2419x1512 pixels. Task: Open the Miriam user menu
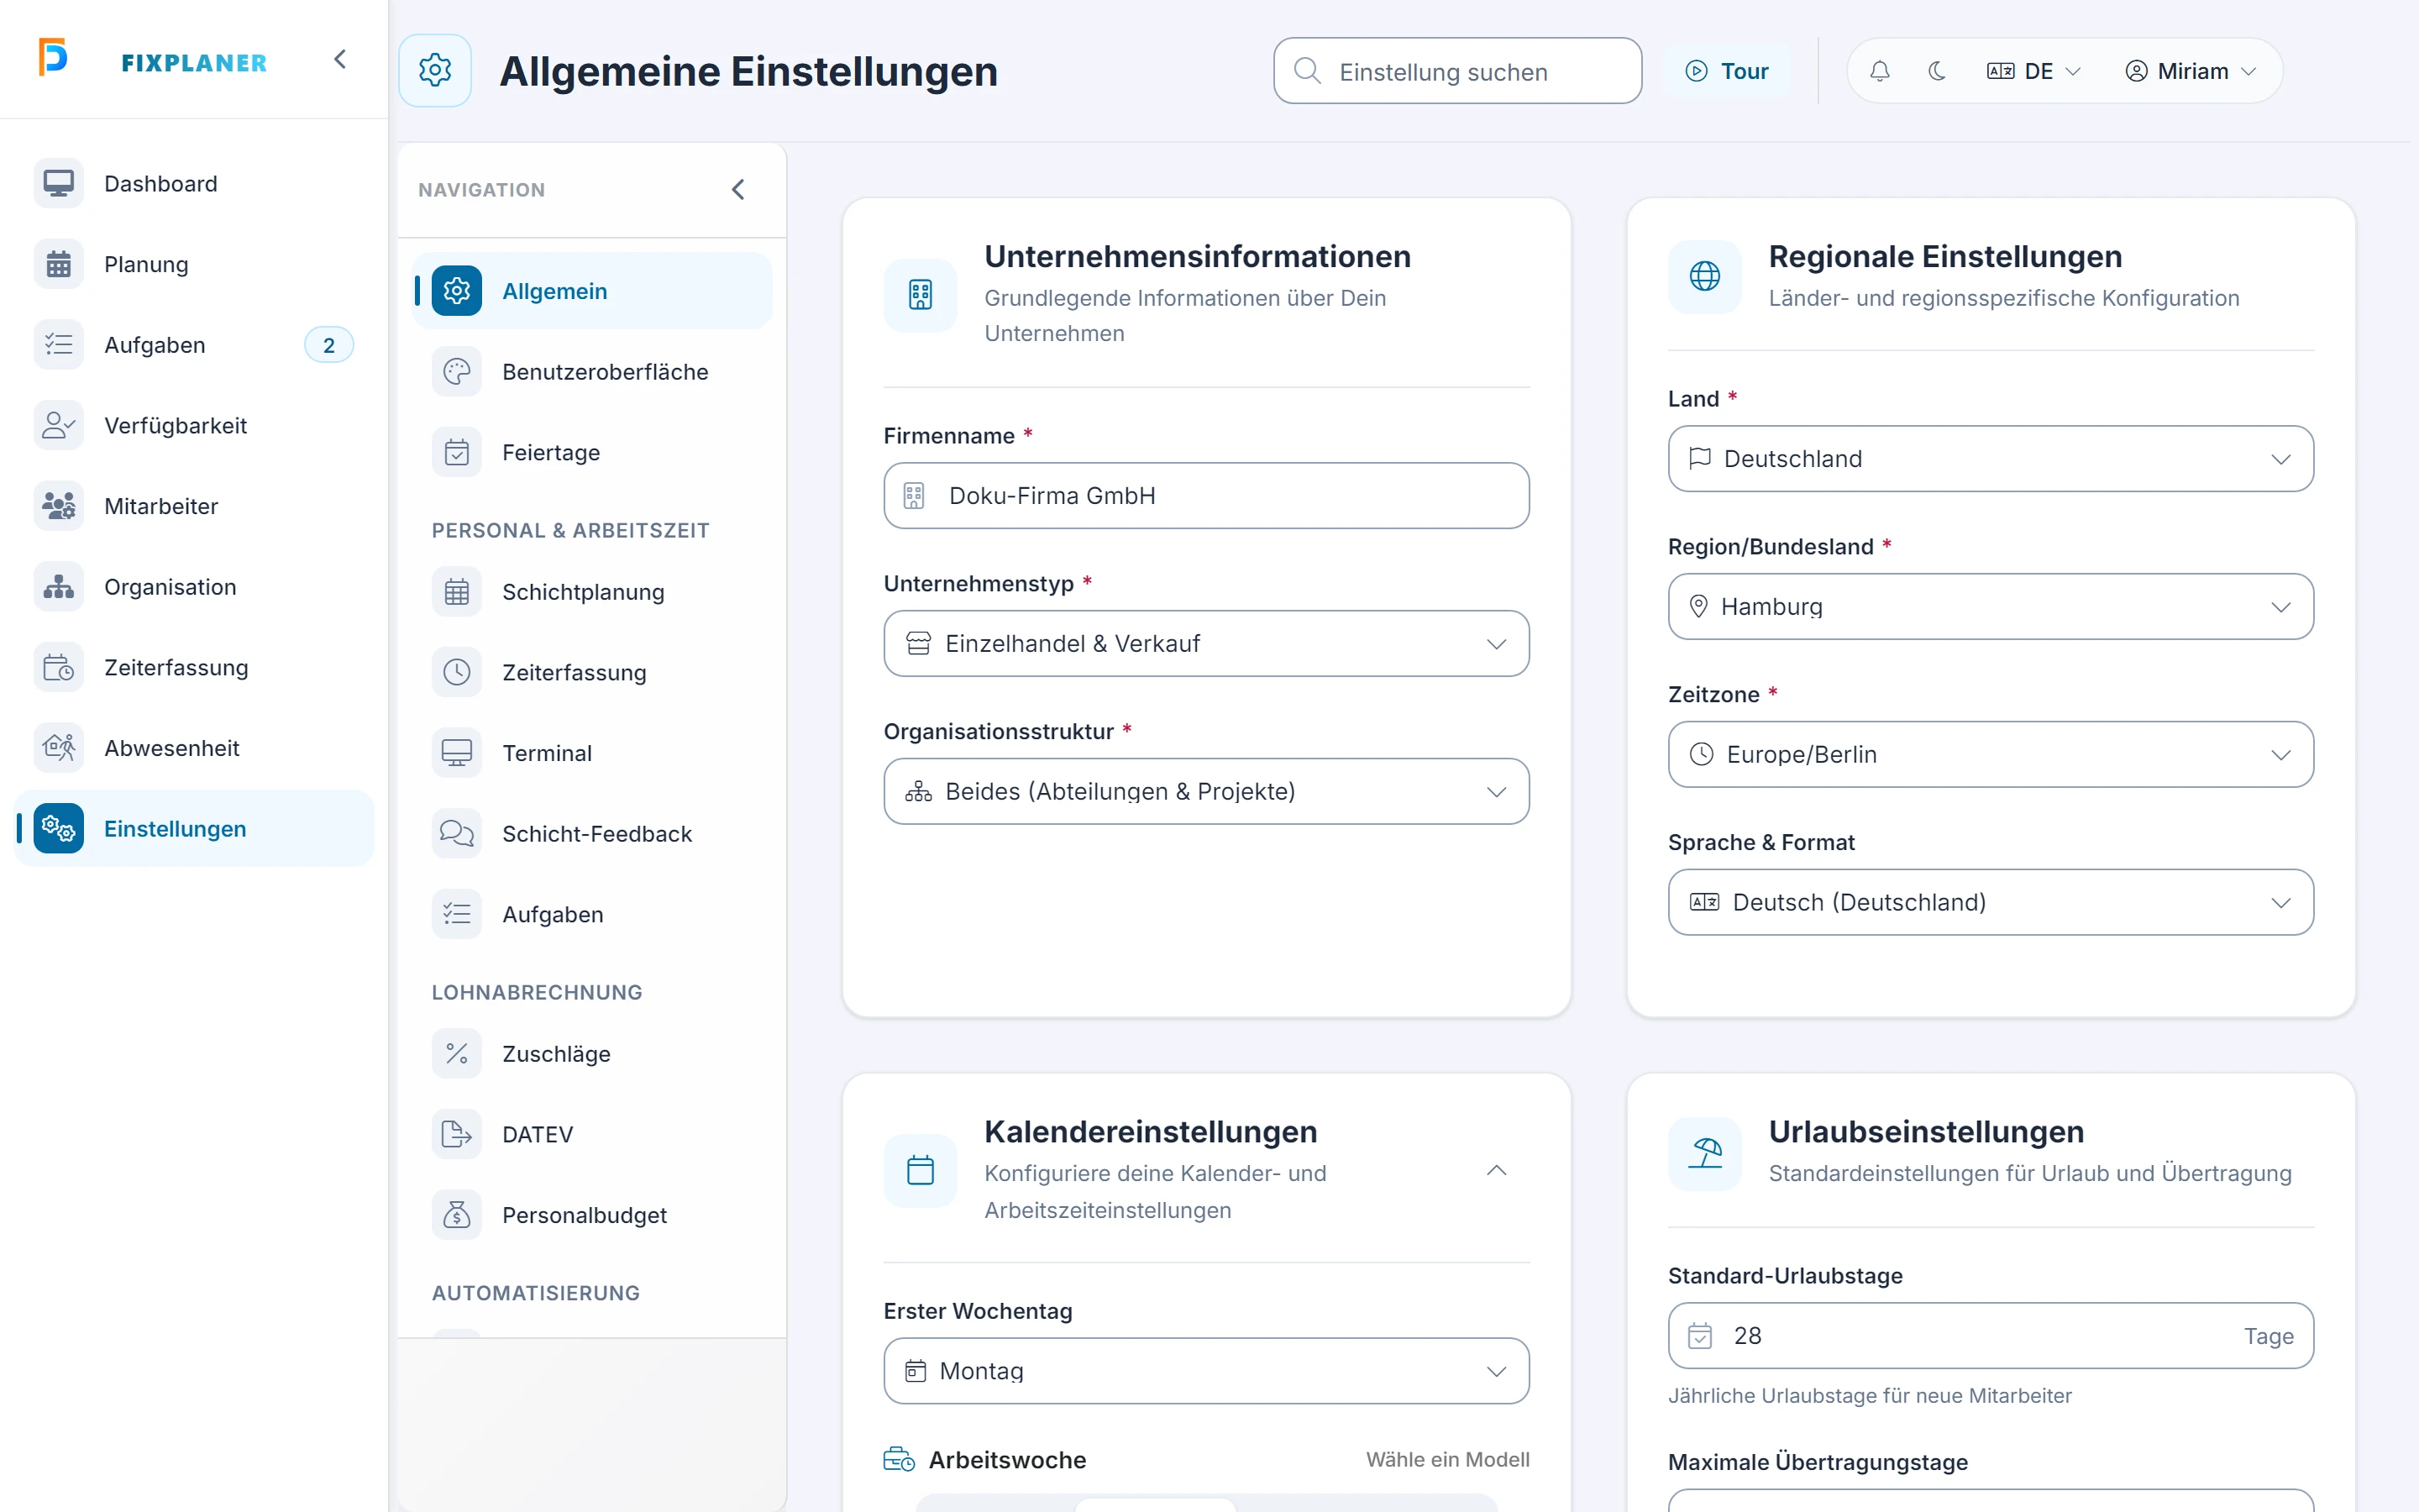tap(2190, 71)
